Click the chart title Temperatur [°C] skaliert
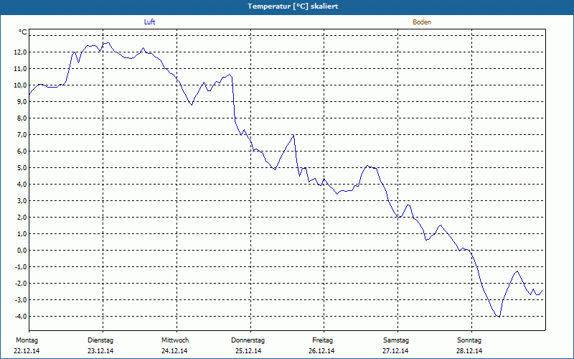The image size is (574, 359). point(293,6)
